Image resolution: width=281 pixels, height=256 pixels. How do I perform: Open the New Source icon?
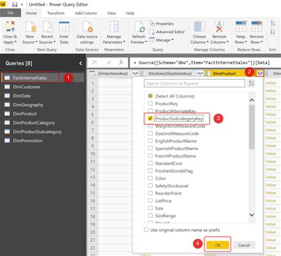click(x=31, y=27)
